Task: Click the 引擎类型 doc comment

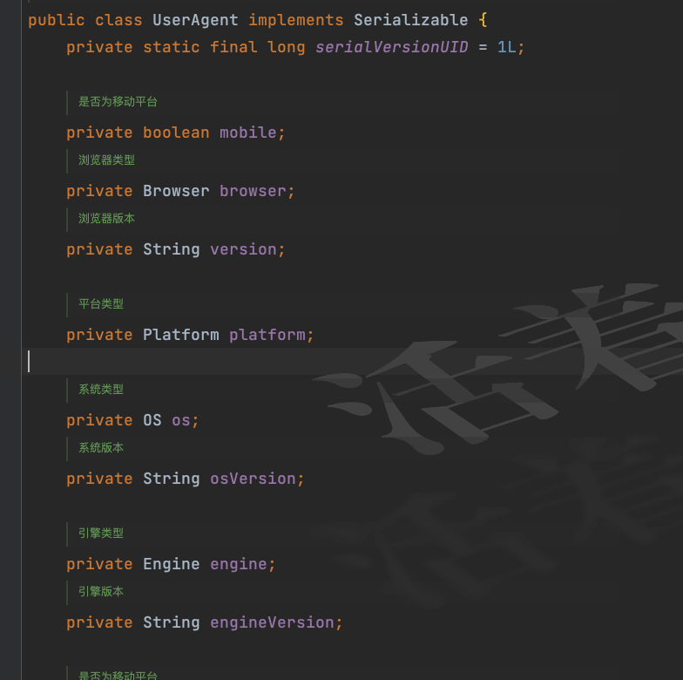Action: (x=101, y=534)
